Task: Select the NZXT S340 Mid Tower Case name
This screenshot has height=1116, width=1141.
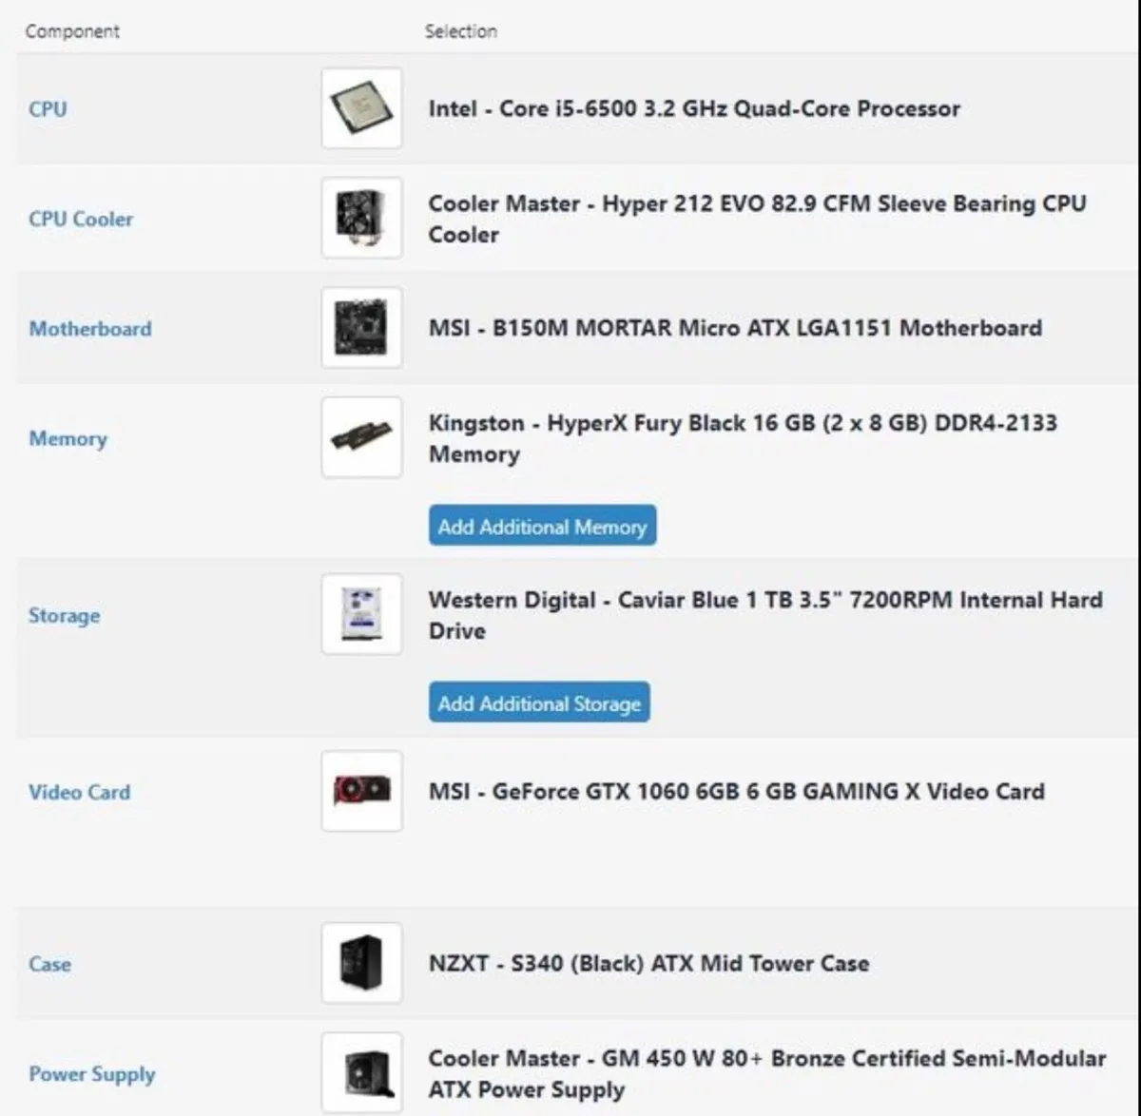Action: [648, 963]
